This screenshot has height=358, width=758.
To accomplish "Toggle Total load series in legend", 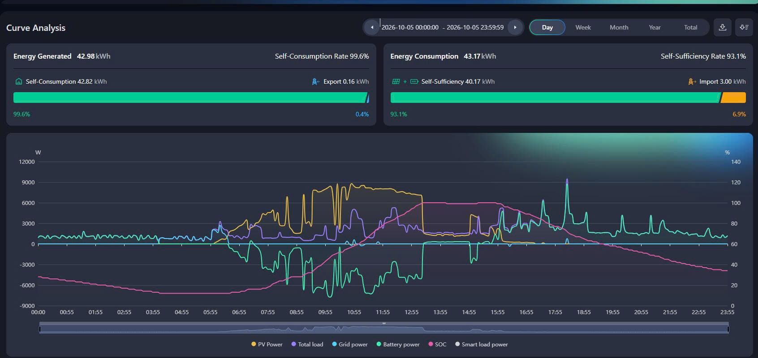I will [x=307, y=344].
